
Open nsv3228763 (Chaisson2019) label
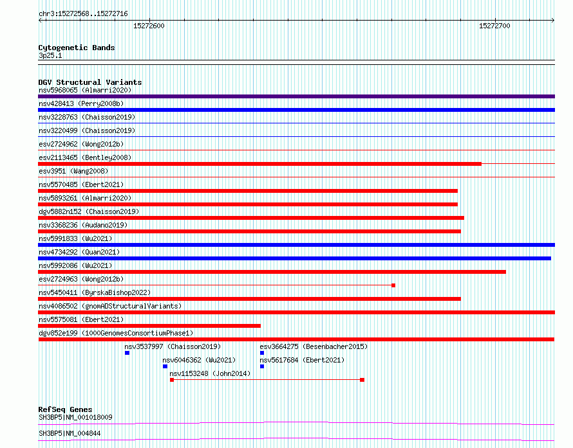(x=87, y=117)
